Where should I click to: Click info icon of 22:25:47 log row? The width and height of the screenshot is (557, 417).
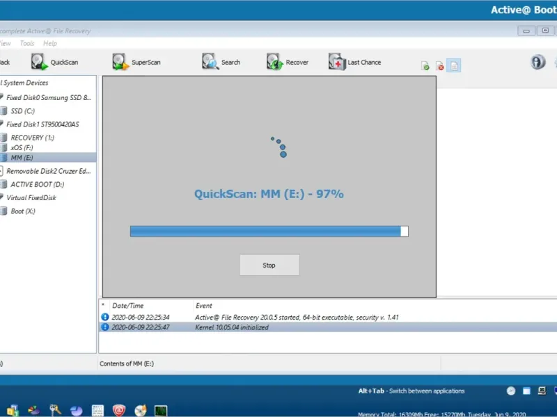pos(105,327)
